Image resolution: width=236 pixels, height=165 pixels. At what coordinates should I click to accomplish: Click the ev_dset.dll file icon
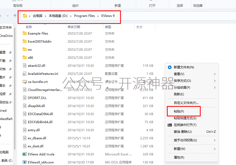click(x=24, y=146)
